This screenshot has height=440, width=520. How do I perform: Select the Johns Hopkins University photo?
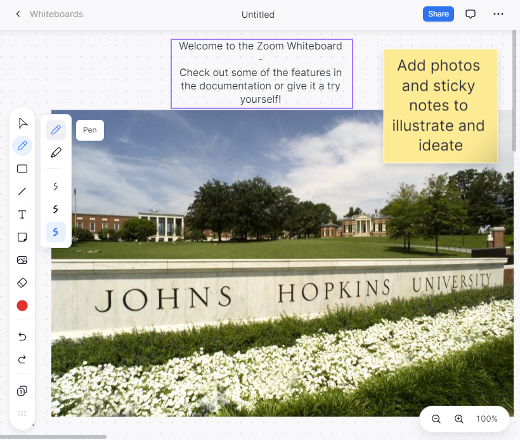[x=282, y=263]
